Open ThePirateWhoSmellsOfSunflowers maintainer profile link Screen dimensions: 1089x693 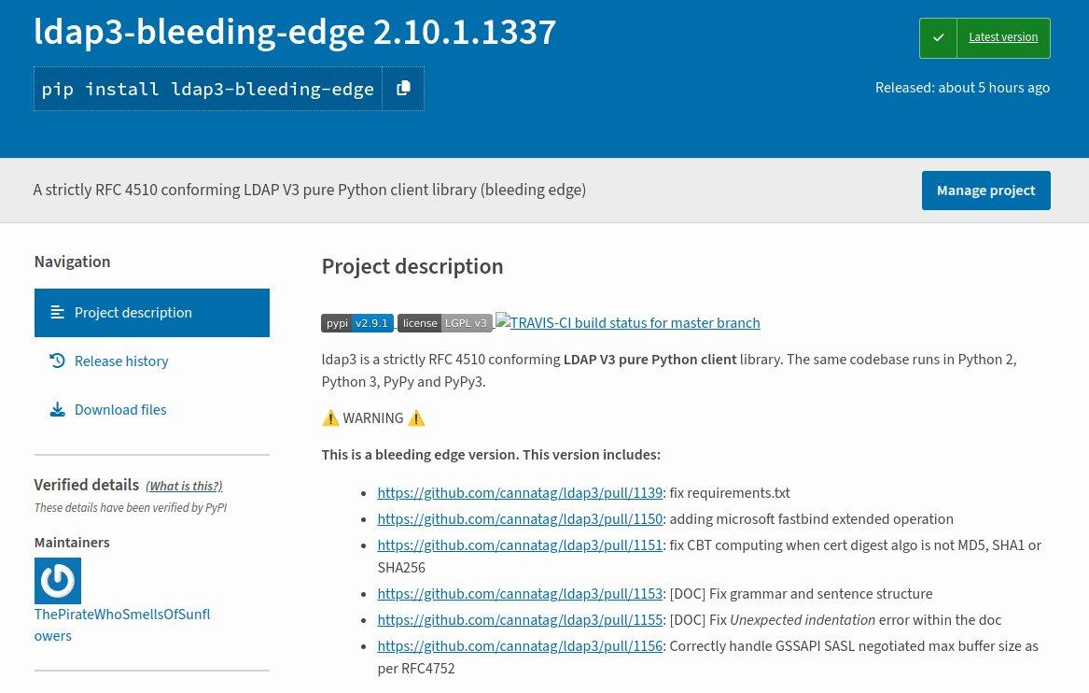pos(122,625)
